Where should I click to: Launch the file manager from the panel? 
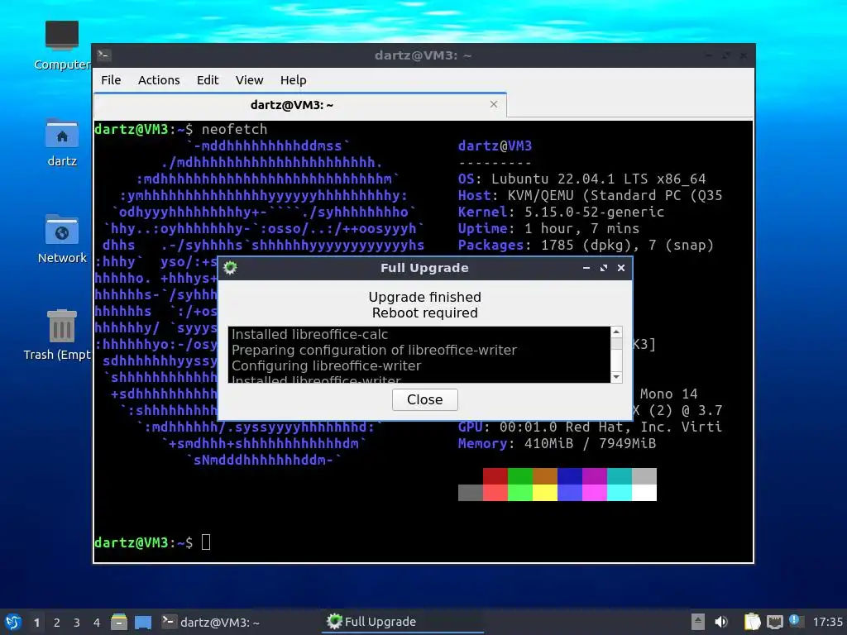(119, 622)
